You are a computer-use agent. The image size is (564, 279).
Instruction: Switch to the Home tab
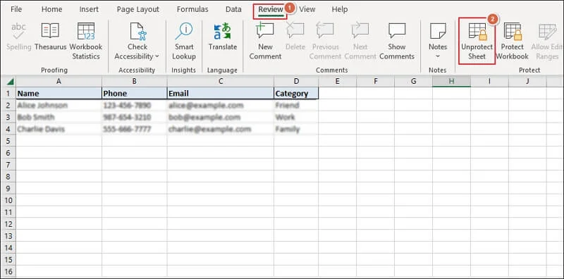[51, 9]
